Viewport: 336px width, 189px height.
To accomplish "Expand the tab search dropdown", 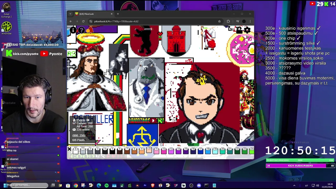I will 70,14.
